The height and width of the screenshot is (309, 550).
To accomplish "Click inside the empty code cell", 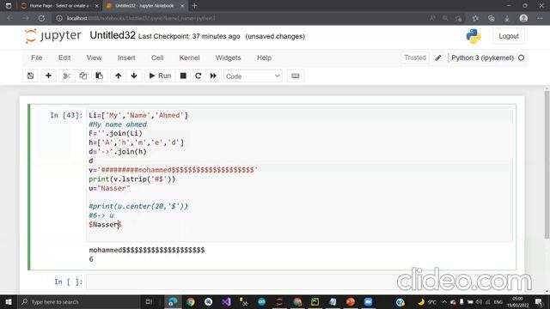I will (299, 282).
